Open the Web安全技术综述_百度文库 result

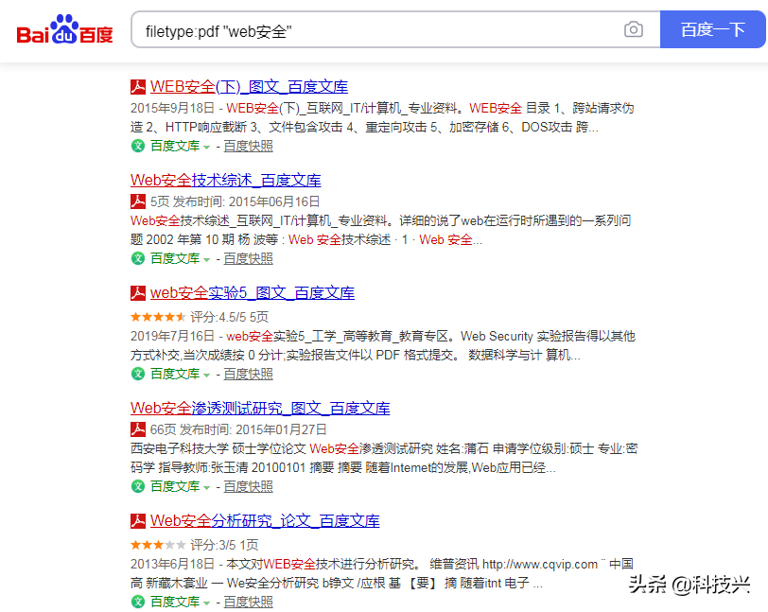(225, 180)
